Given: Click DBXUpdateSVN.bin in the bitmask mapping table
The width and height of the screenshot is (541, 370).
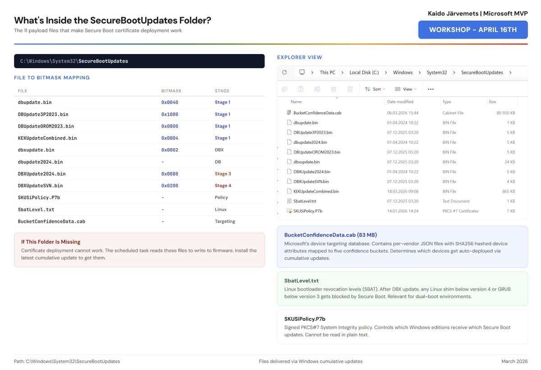Looking at the screenshot, I should (x=41, y=185).
